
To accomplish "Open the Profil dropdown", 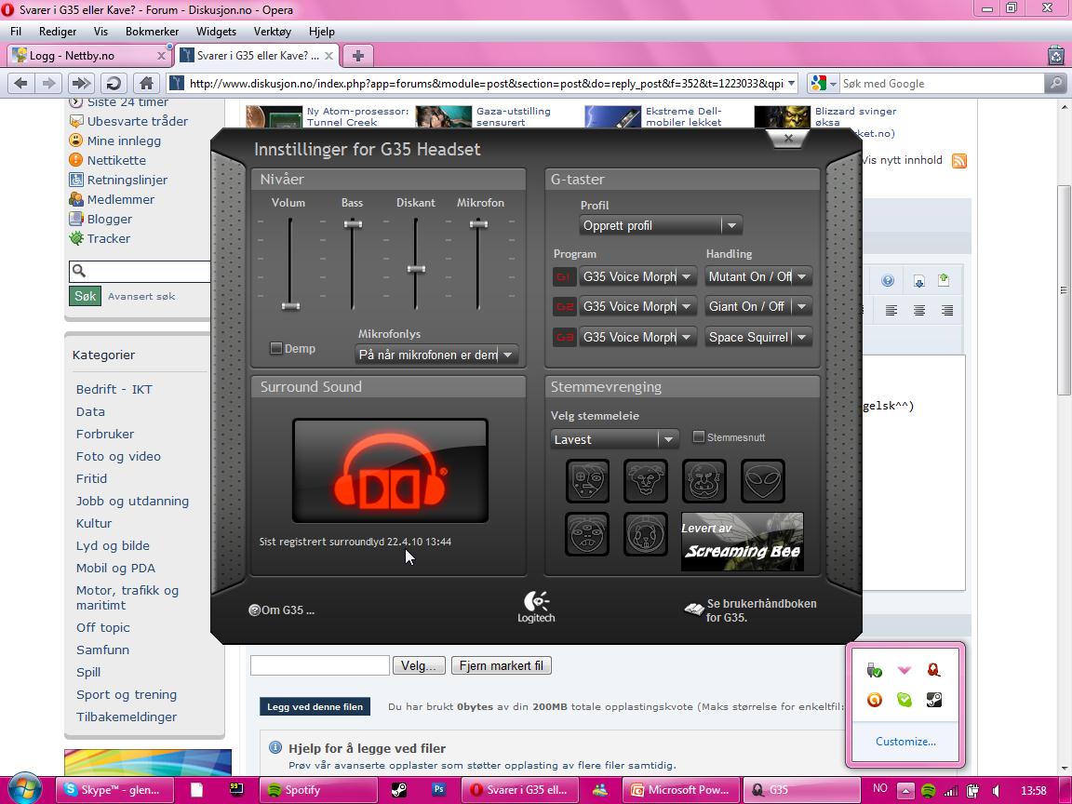I will 661,225.
